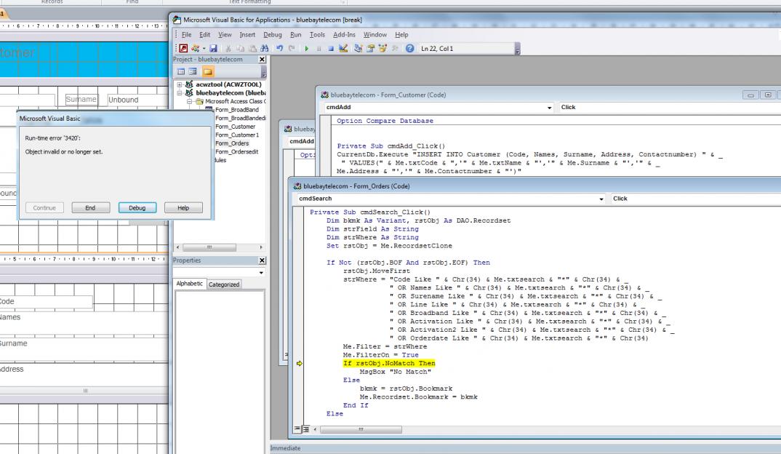The width and height of the screenshot is (781, 454).
Task: Open the Tools menu
Action: click(x=317, y=34)
